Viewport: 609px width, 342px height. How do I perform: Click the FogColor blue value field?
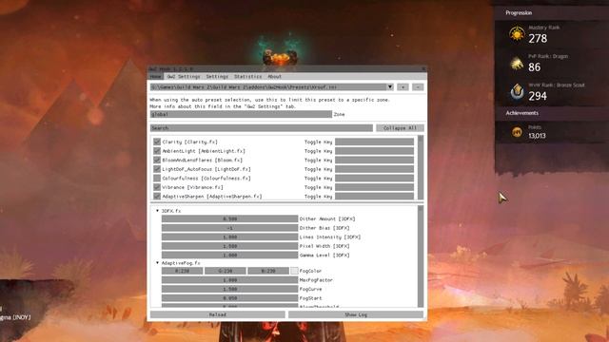click(x=268, y=271)
